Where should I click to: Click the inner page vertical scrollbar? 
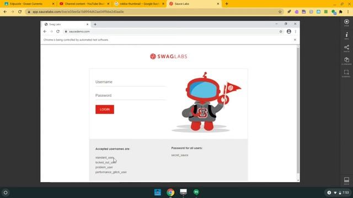click(298, 110)
